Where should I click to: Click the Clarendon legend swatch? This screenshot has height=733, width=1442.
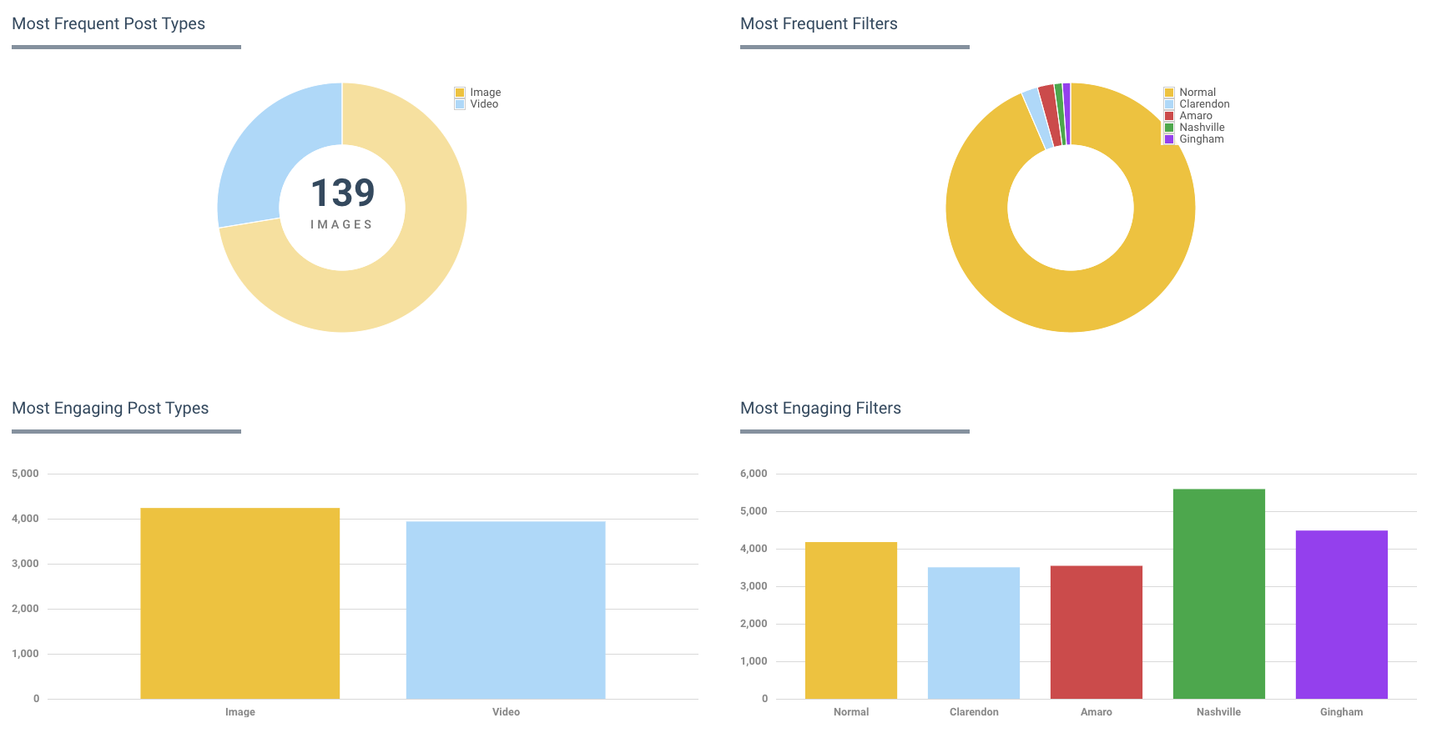tap(1169, 104)
